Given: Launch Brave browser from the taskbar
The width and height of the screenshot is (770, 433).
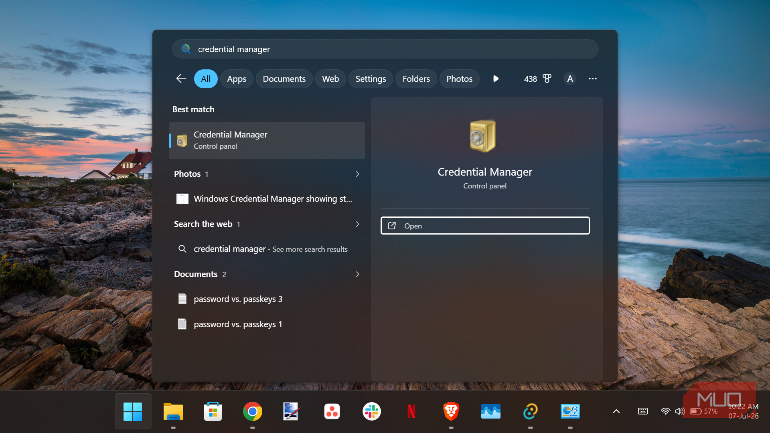Looking at the screenshot, I should pyautogui.click(x=451, y=411).
